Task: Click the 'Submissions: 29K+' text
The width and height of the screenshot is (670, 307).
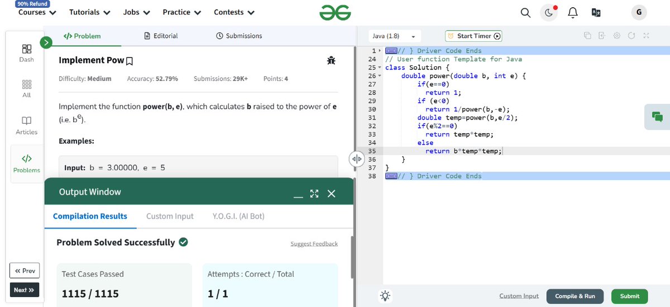Action: (x=221, y=79)
